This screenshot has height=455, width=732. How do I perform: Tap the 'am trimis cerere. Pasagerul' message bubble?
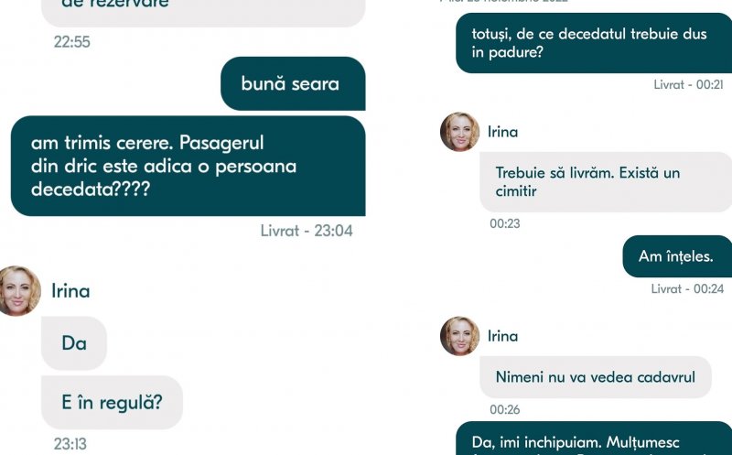(188, 166)
